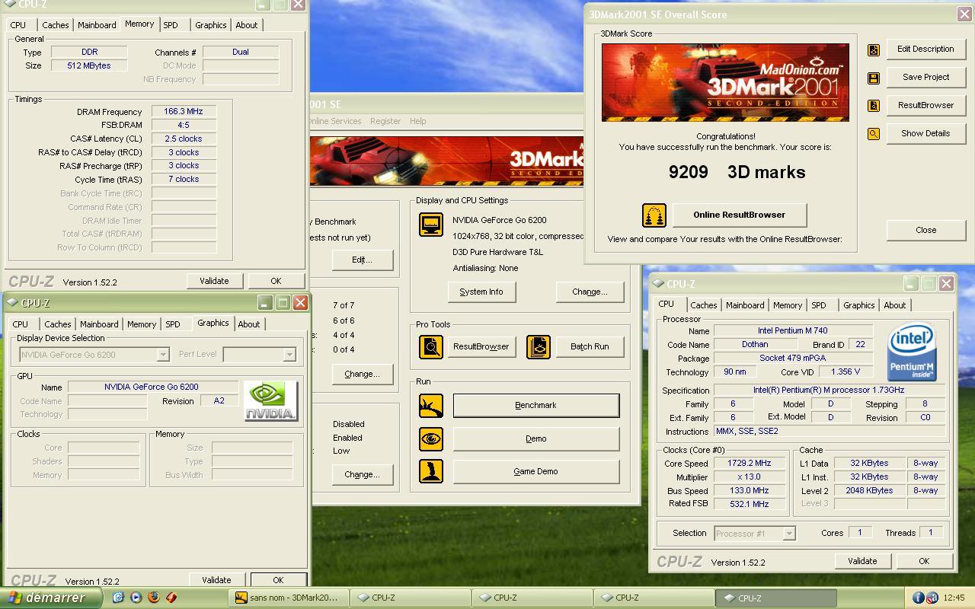Select Graphics tab in CPU-Z CPU window
This screenshot has width=975, height=609.
pos(858,305)
